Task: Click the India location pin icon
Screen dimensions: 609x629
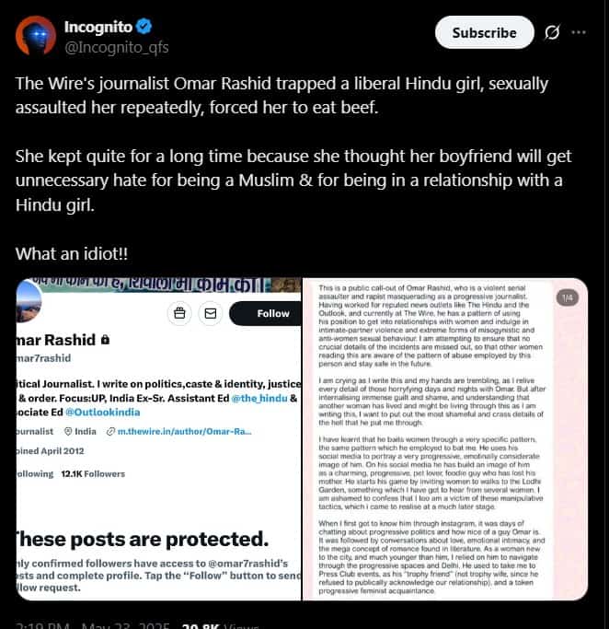Action: tap(68, 432)
